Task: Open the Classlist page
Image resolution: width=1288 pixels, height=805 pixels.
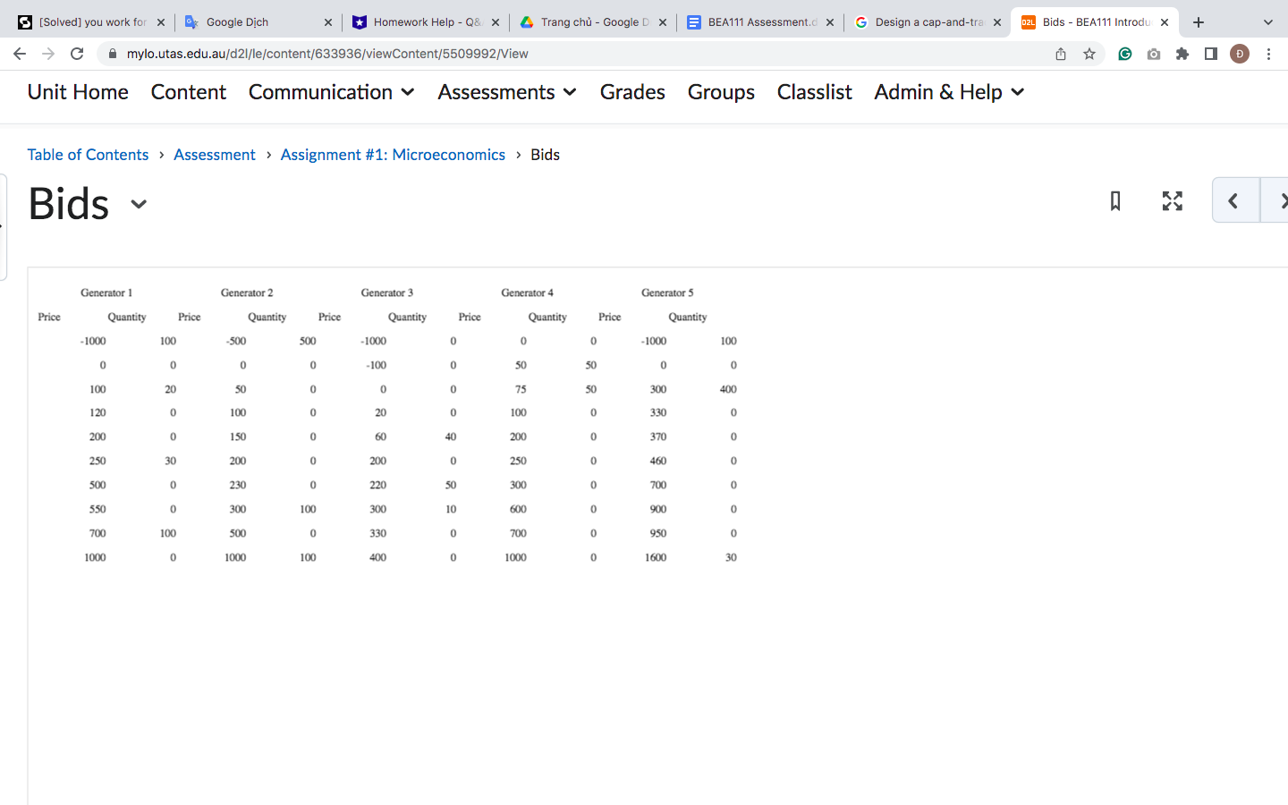Action: pos(815,92)
